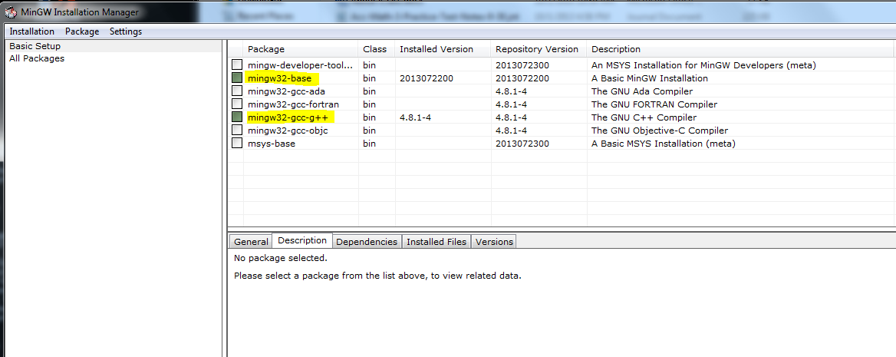Viewport: 896px width, 357px height.
Task: Mark the mingw32-gcc-objc package checkbox
Action: pyautogui.click(x=237, y=131)
